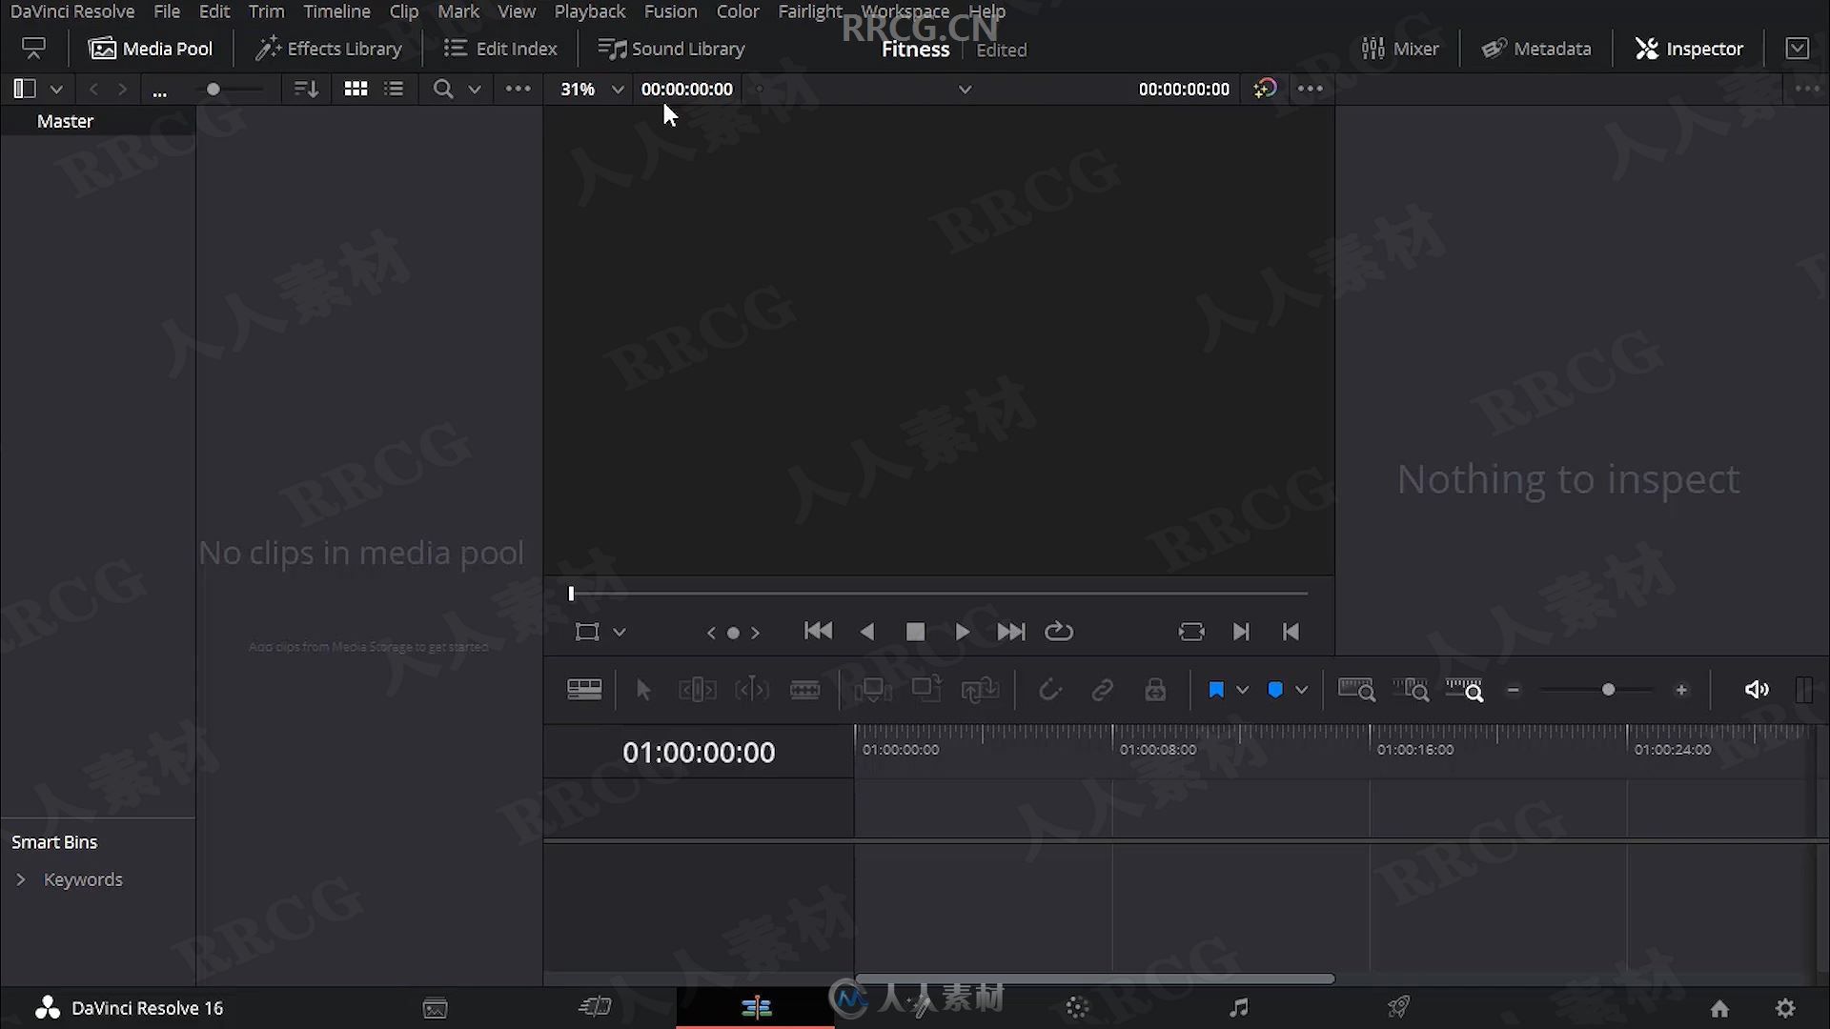Click the Insert Clip icon

(872, 690)
